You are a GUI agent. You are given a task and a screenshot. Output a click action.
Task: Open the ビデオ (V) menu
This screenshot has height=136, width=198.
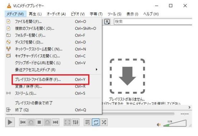click(78, 14)
